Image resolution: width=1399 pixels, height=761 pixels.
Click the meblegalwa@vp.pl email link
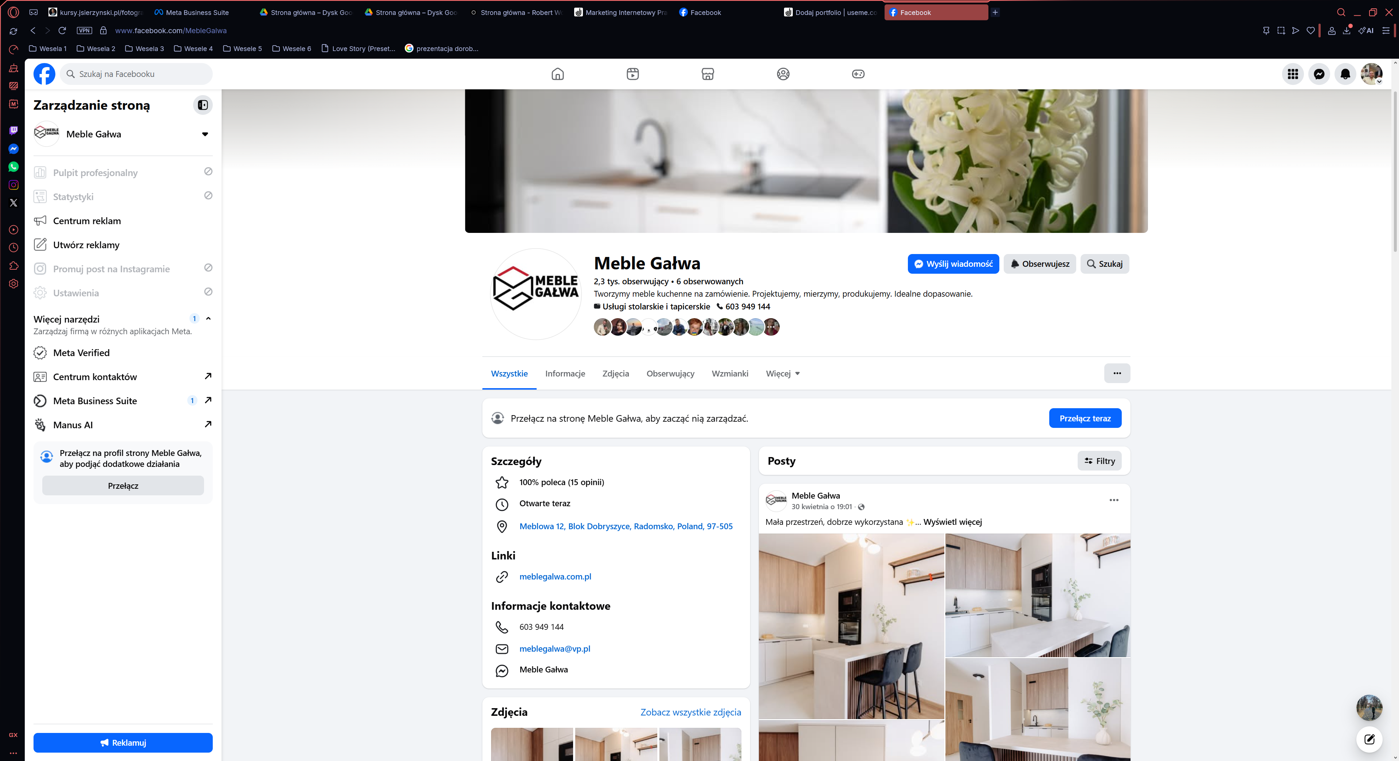click(x=554, y=648)
